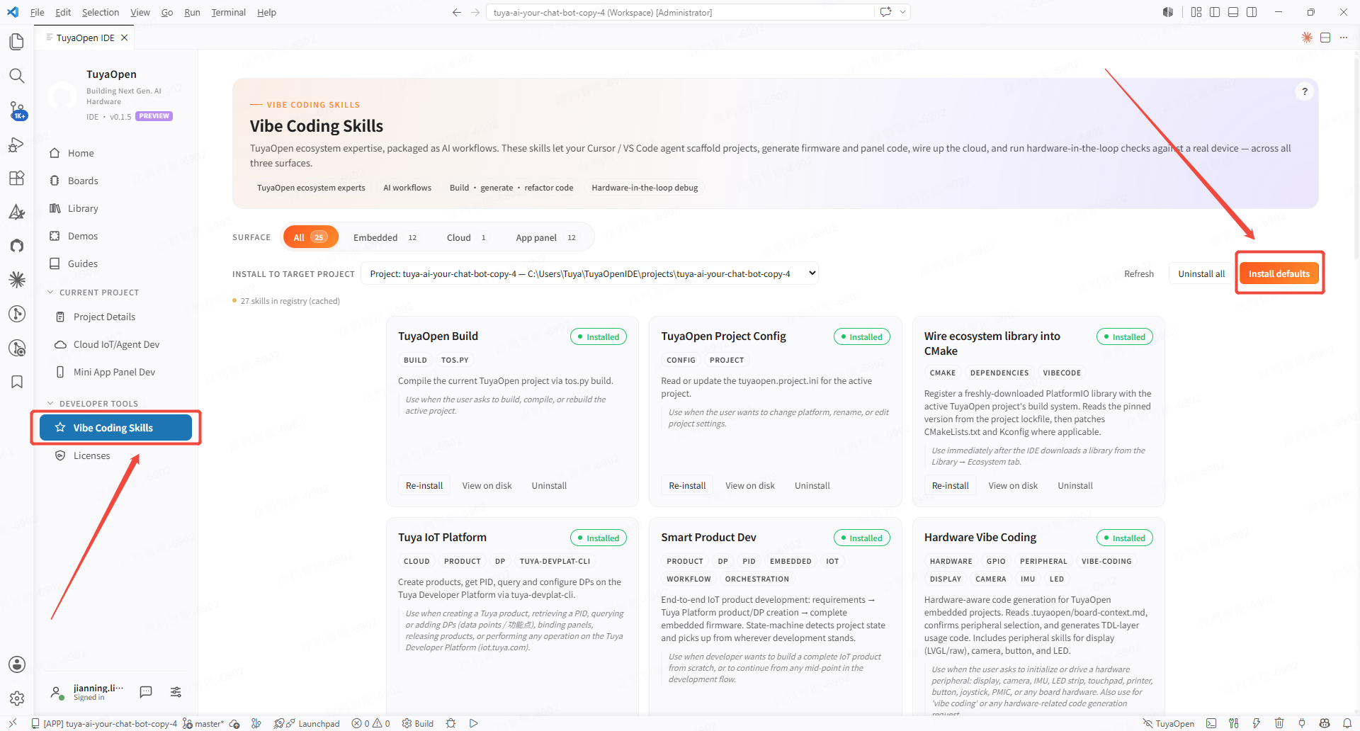The image size is (1360, 731).
Task: Click the lightning flash icon in status bar
Action: (x=1257, y=723)
